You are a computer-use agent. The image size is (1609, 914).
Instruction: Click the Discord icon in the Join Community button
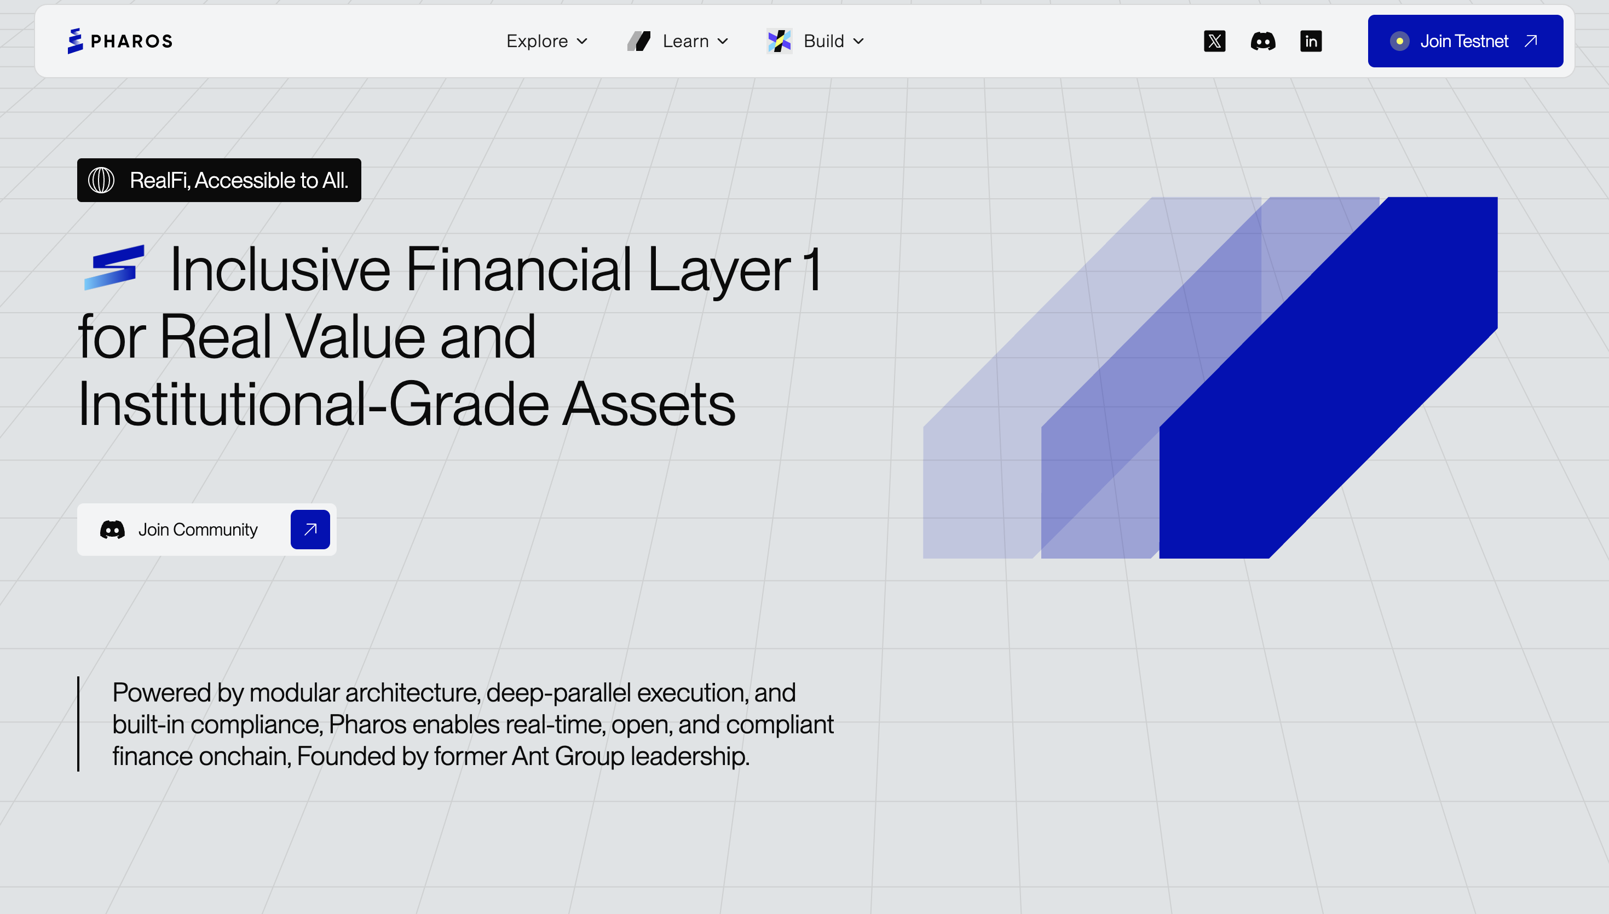[x=112, y=529]
